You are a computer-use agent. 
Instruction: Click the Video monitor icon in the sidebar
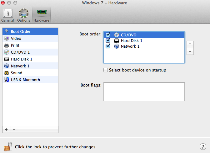click(x=7, y=39)
